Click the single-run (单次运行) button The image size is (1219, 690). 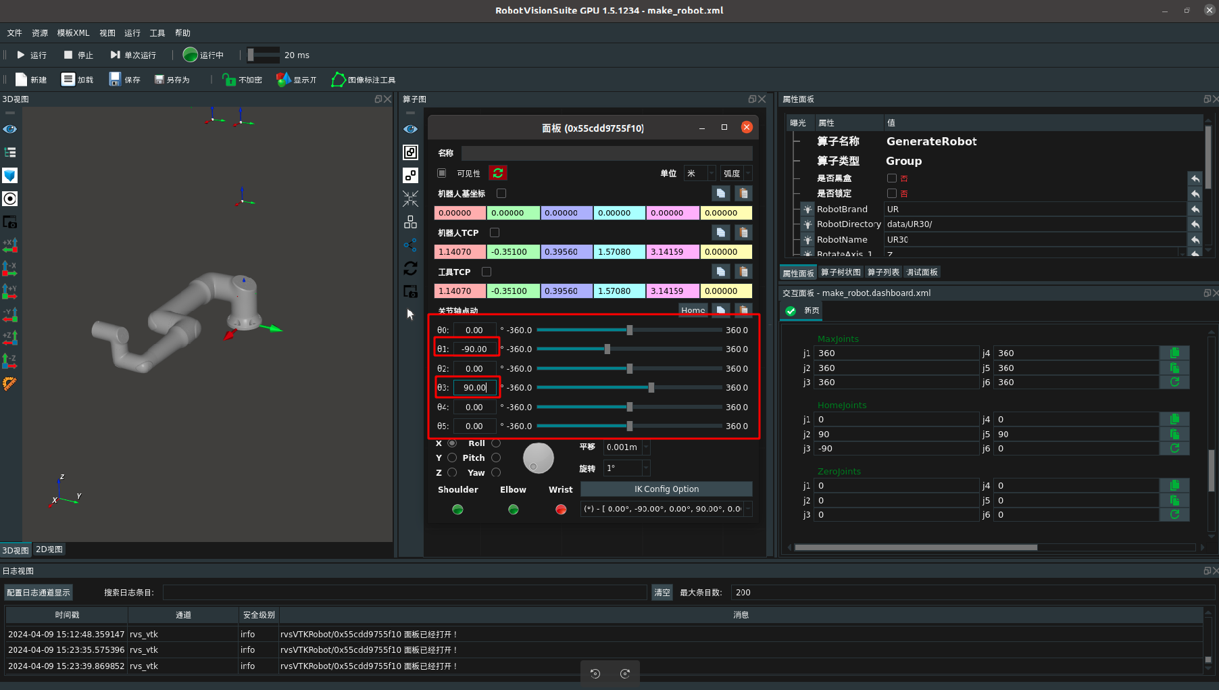coord(133,55)
